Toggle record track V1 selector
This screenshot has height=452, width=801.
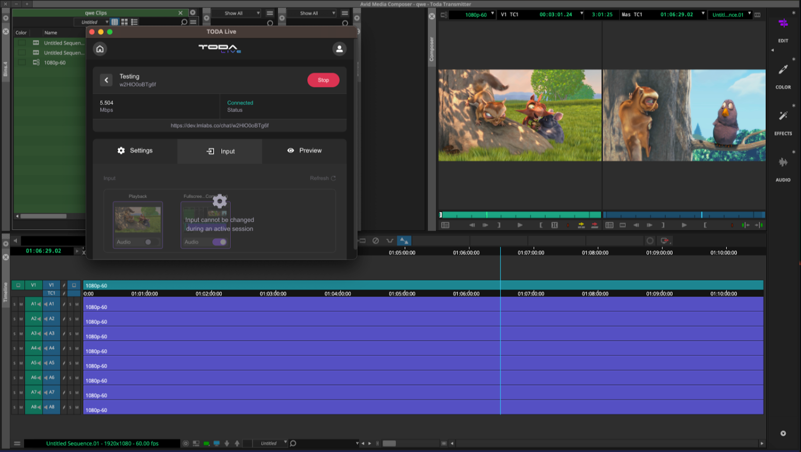pyautogui.click(x=51, y=285)
